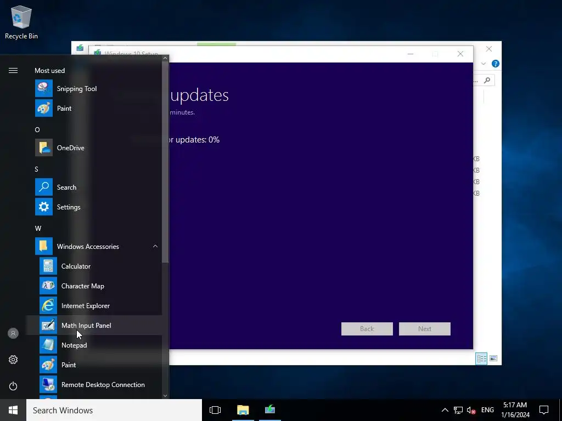Click Show desktop sliver at taskbar end
This screenshot has width=562, height=421.
(x=560, y=410)
